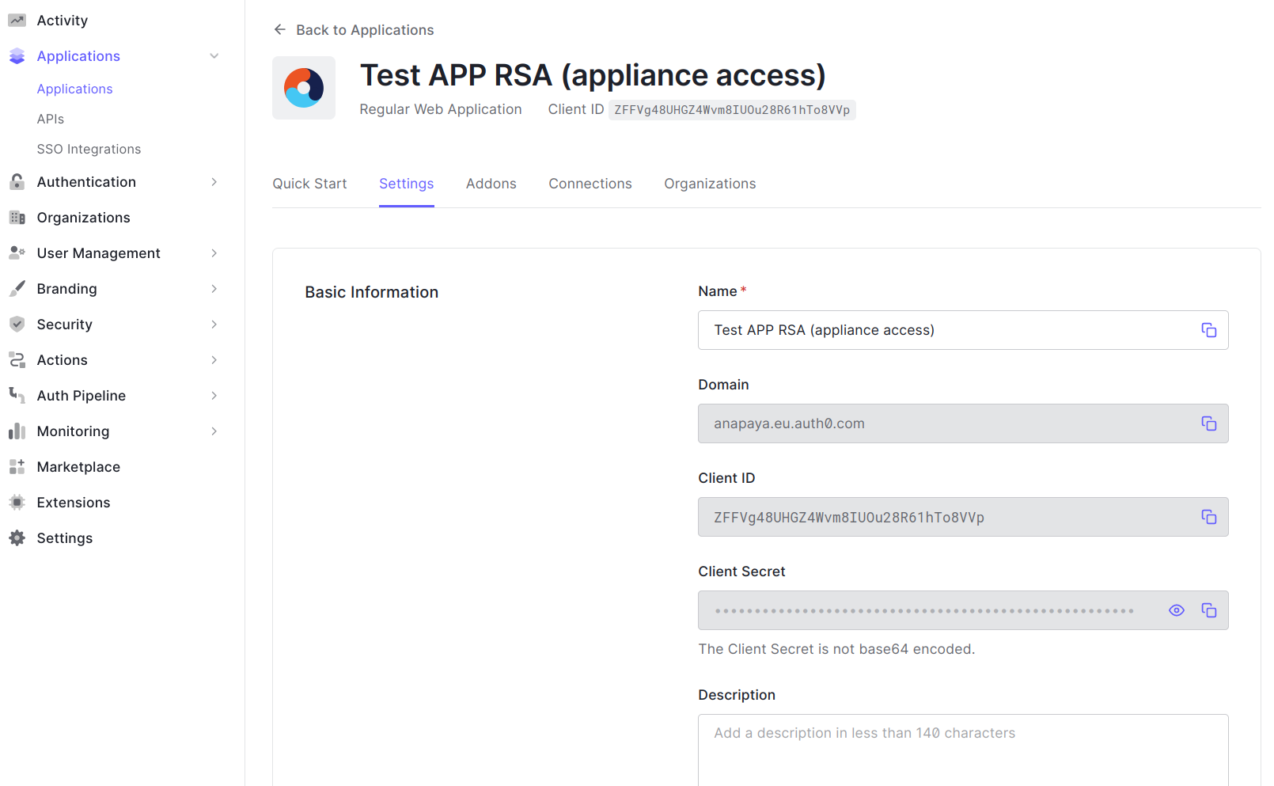Expand the Security sidebar section
Screen dimensions: 1274x786
[x=214, y=325]
